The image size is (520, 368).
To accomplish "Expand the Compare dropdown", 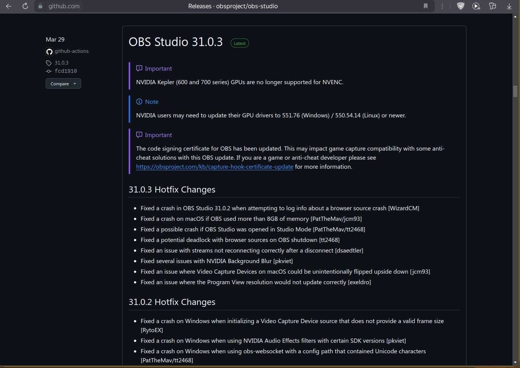I will (x=63, y=83).
